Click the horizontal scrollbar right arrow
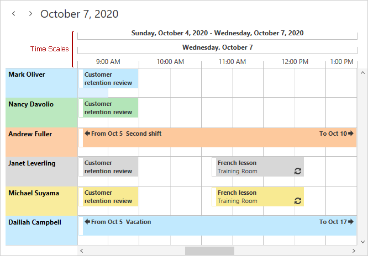 coord(354,250)
